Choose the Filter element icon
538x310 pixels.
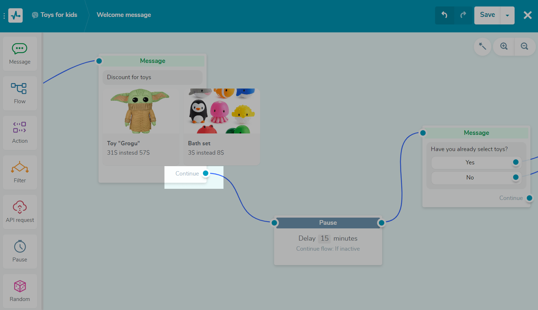tap(20, 172)
